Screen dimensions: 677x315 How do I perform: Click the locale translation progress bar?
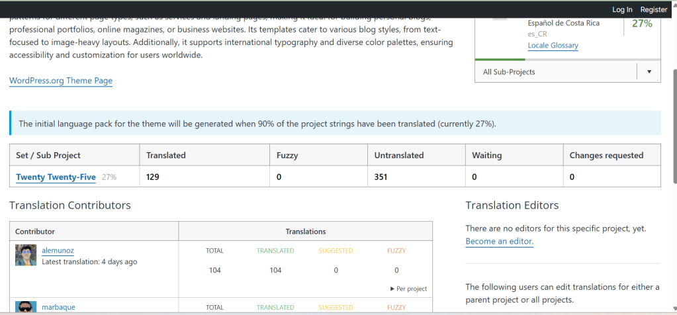coord(568,60)
